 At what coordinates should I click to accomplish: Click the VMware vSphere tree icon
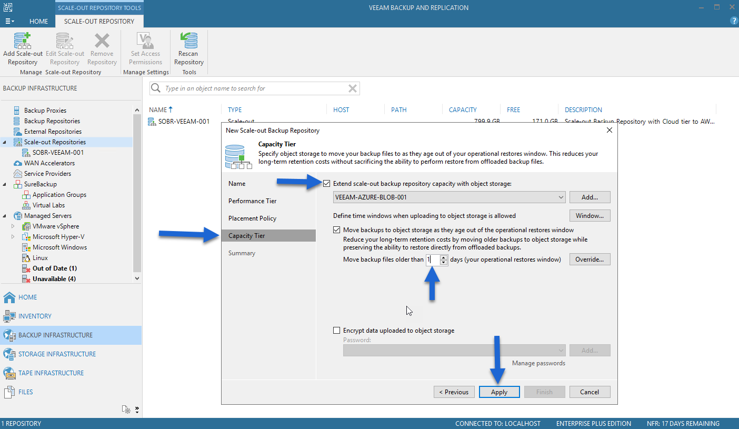26,226
